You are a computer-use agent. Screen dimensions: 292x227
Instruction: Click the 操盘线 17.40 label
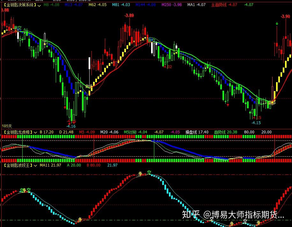(197, 132)
